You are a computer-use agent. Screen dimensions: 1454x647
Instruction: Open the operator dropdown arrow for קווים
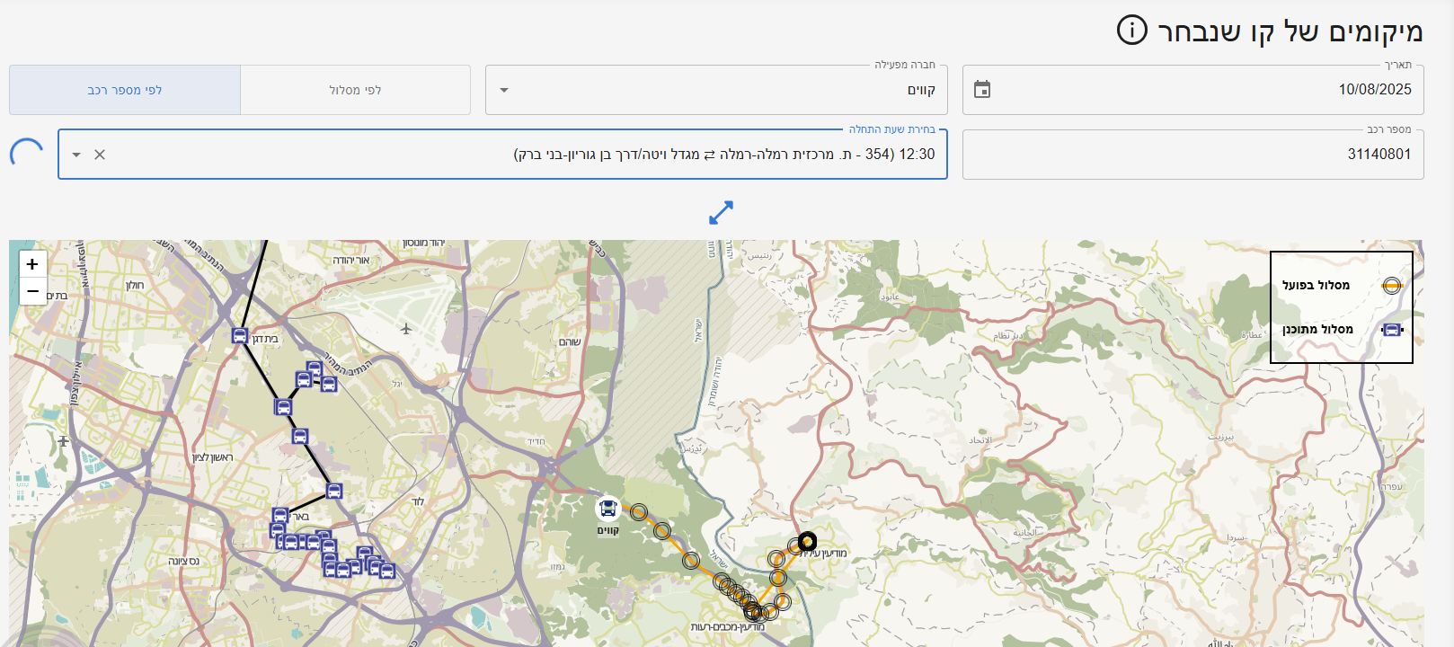tap(504, 90)
